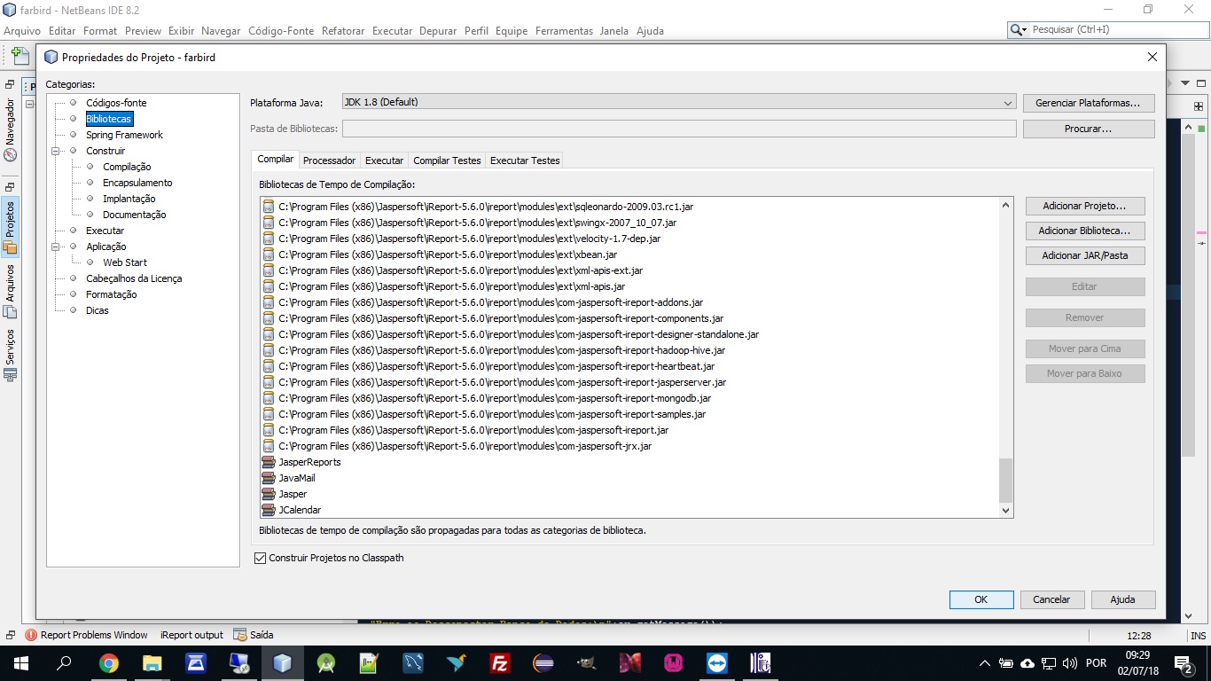Click the JasperReports library icon
The height and width of the screenshot is (681, 1211).
tap(269, 462)
